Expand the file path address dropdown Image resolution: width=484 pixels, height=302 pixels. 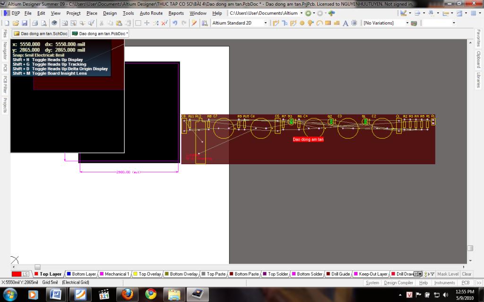(300, 13)
